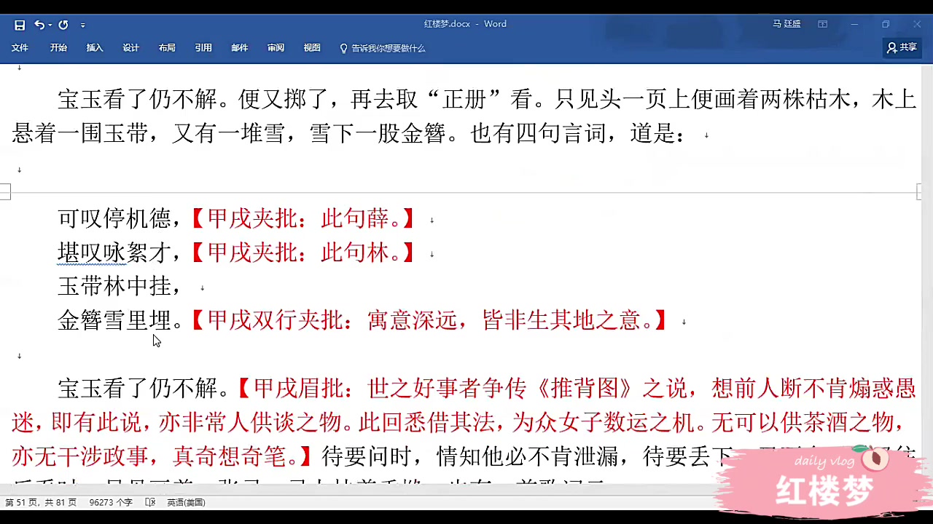Close the Word window

918,24
